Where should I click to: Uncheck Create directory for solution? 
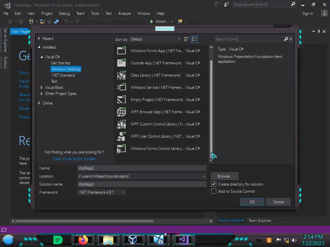(213, 184)
